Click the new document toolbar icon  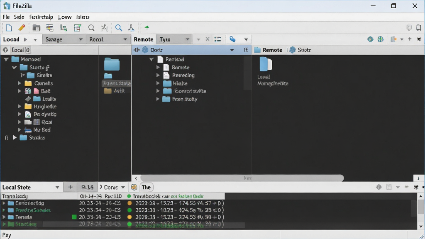pyautogui.click(x=9, y=28)
